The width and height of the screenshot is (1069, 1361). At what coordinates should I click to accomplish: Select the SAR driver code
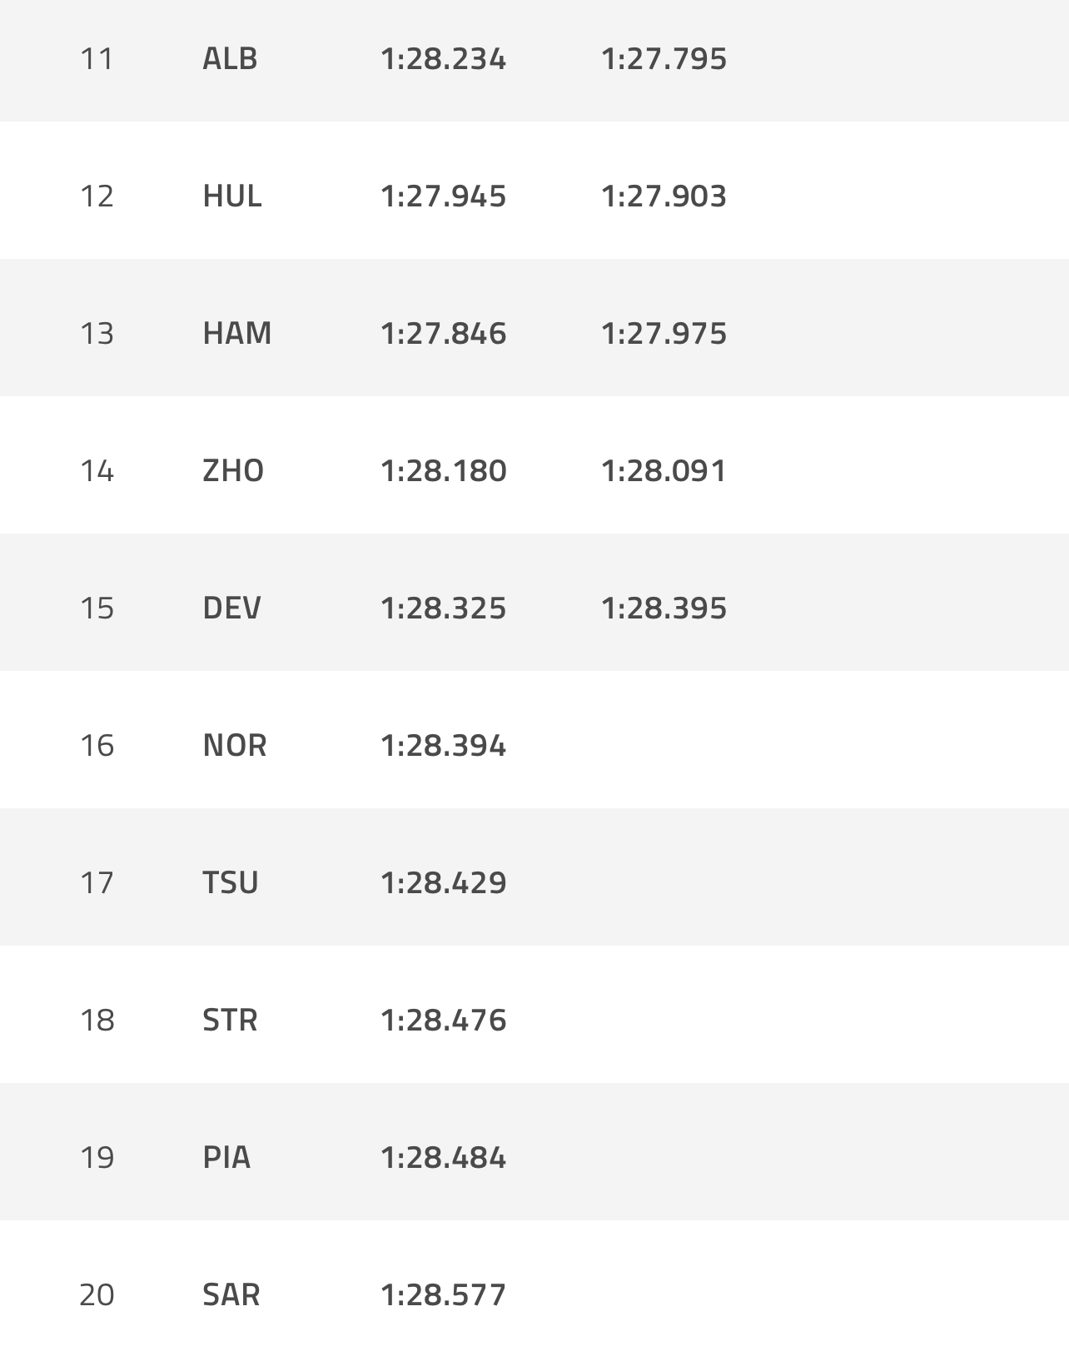pyautogui.click(x=231, y=1294)
